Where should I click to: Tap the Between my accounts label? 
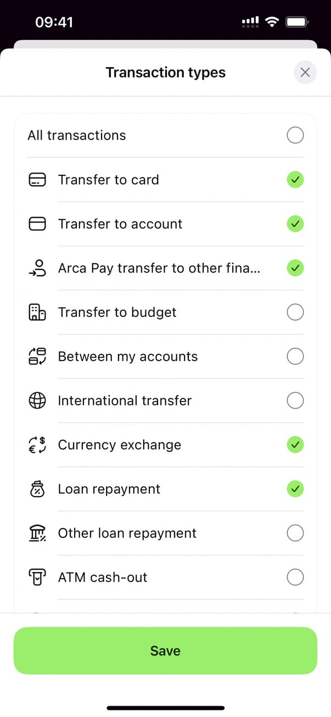(127, 357)
